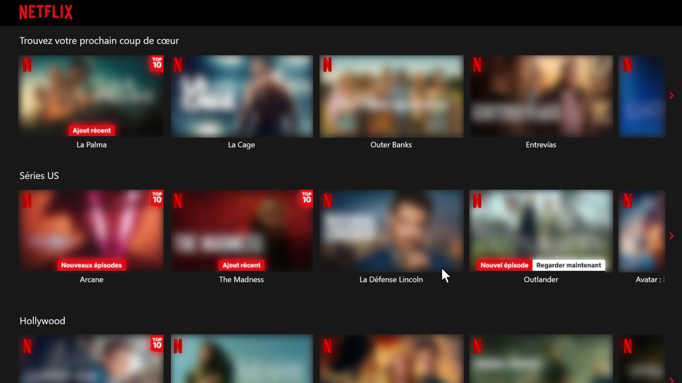Open the Entrevías series thumbnail
682x383 pixels.
pos(541,96)
